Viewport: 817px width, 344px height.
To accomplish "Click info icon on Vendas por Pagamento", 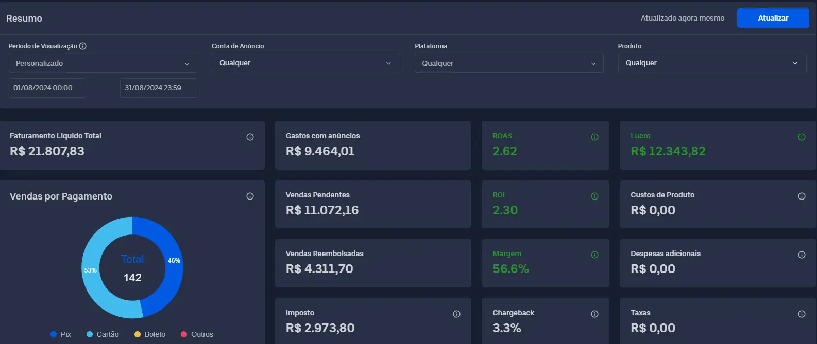I will point(250,196).
